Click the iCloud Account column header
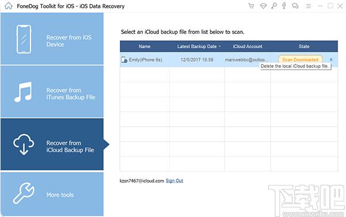Screen dimensions: 346x217 248,47
